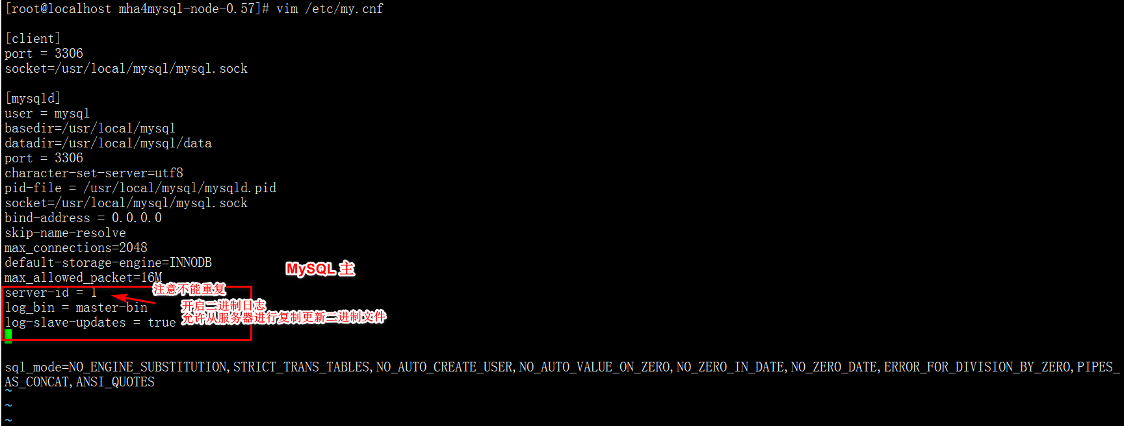Click the character-set-server=utf8 line
The image size is (1124, 426).
(x=94, y=173)
